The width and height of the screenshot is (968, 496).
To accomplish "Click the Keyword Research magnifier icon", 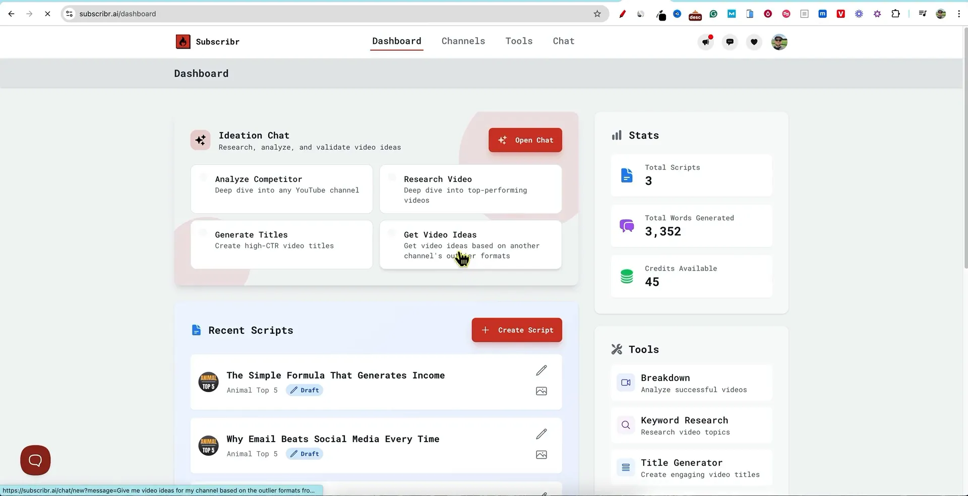I will (626, 425).
